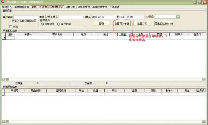The height and width of the screenshot is (125, 208).
Task: Click 单据号 header in detail table
Action: [x=15, y=90]
